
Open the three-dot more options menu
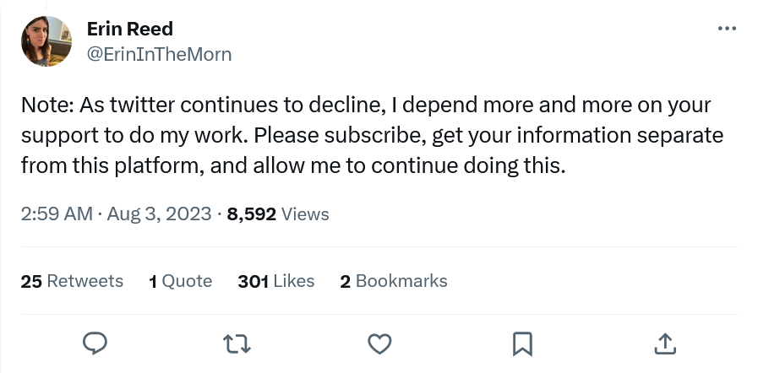tap(727, 29)
